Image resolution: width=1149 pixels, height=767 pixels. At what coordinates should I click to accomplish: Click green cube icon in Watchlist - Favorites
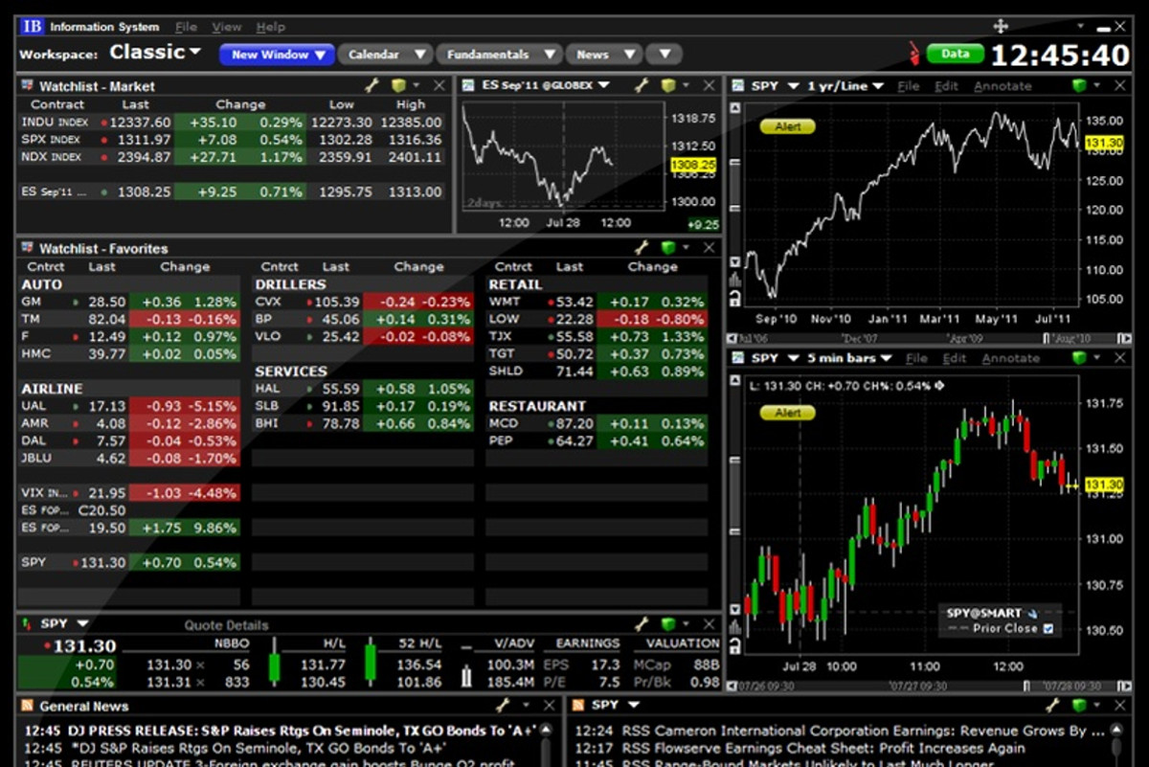[x=668, y=248]
